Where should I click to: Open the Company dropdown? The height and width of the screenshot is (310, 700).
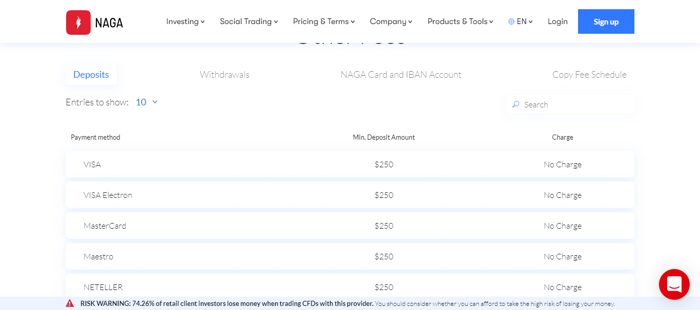pos(391,21)
